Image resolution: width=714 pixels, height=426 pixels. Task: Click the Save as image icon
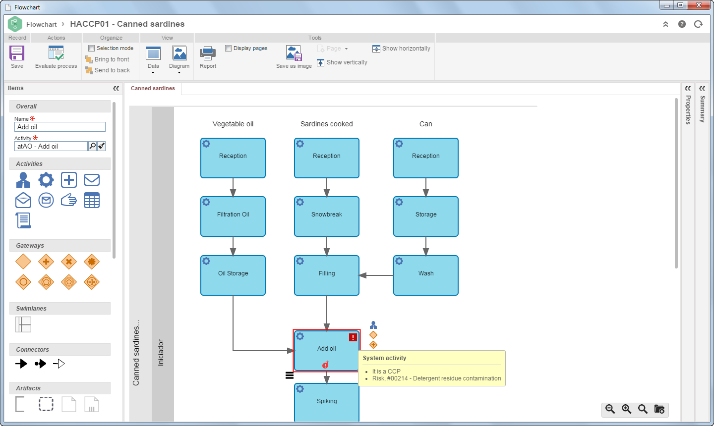click(294, 53)
